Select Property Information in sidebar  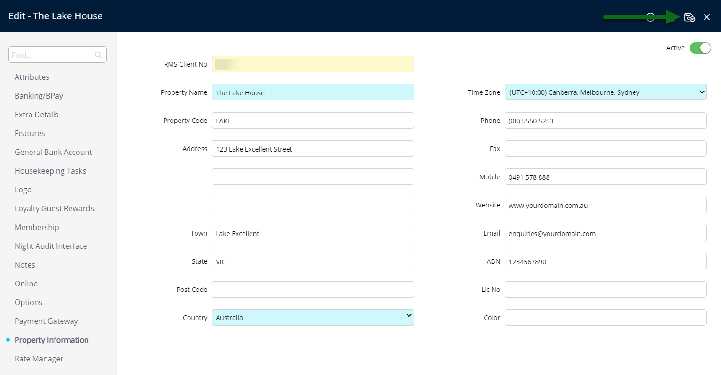point(51,340)
